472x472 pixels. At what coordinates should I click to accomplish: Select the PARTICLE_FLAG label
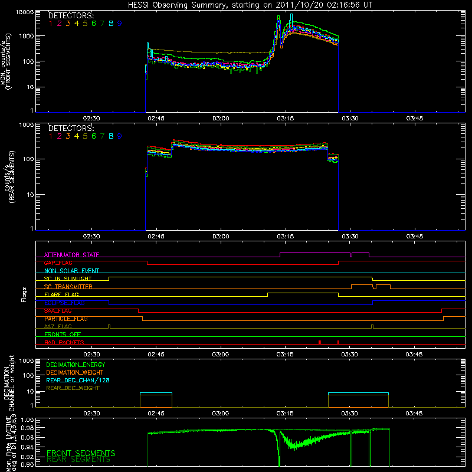coord(66,319)
